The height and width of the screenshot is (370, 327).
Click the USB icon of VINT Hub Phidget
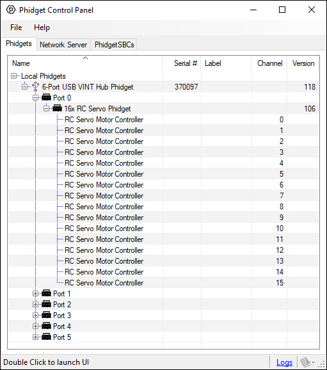click(x=35, y=86)
